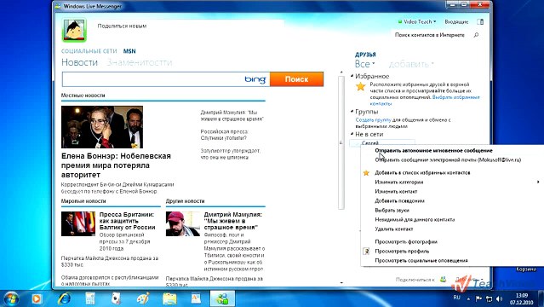Click the orange Поиск button

(296, 79)
